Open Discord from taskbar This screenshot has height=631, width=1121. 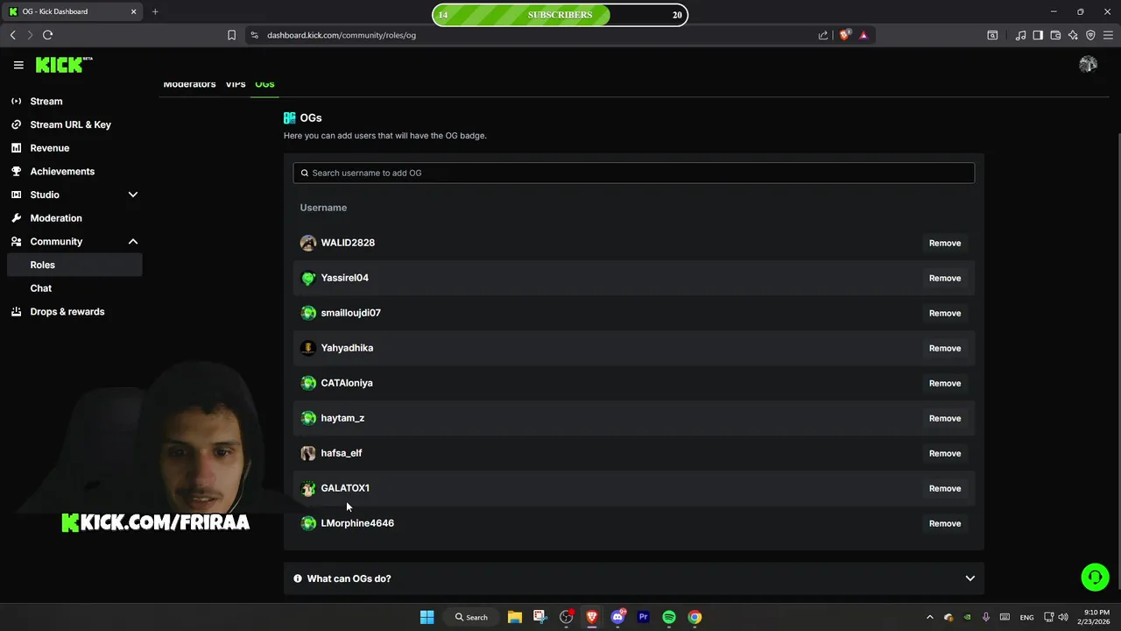pos(618,617)
